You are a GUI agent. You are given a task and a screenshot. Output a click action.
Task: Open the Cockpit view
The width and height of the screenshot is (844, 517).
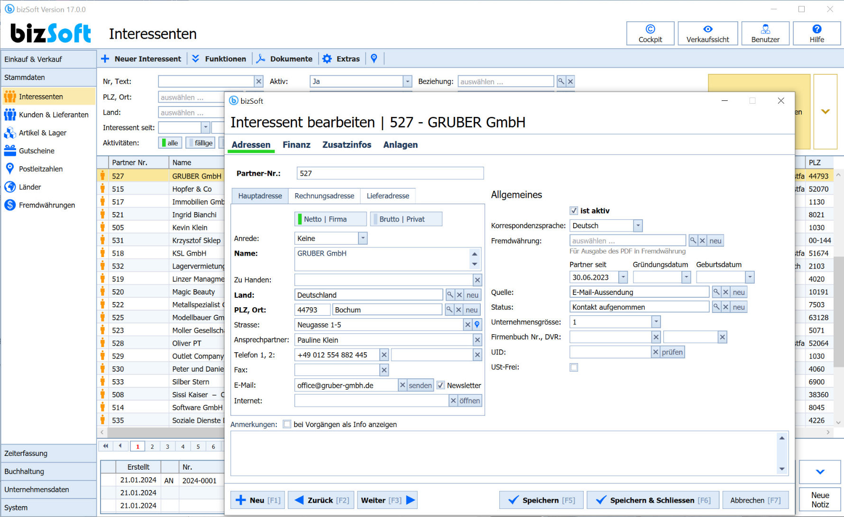pyautogui.click(x=650, y=34)
